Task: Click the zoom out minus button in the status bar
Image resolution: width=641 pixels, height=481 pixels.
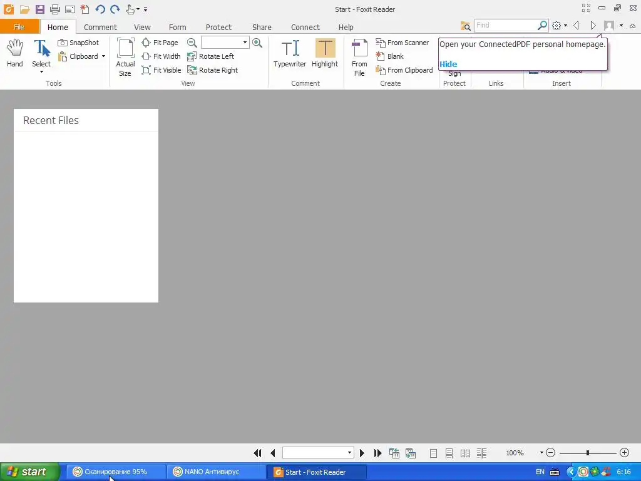Action: coord(551,452)
